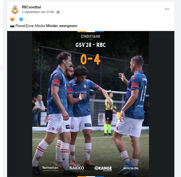The width and height of the screenshot is (181, 177).
Task: Click the Vermetten sponsor logo in image
Action: pos(50,169)
